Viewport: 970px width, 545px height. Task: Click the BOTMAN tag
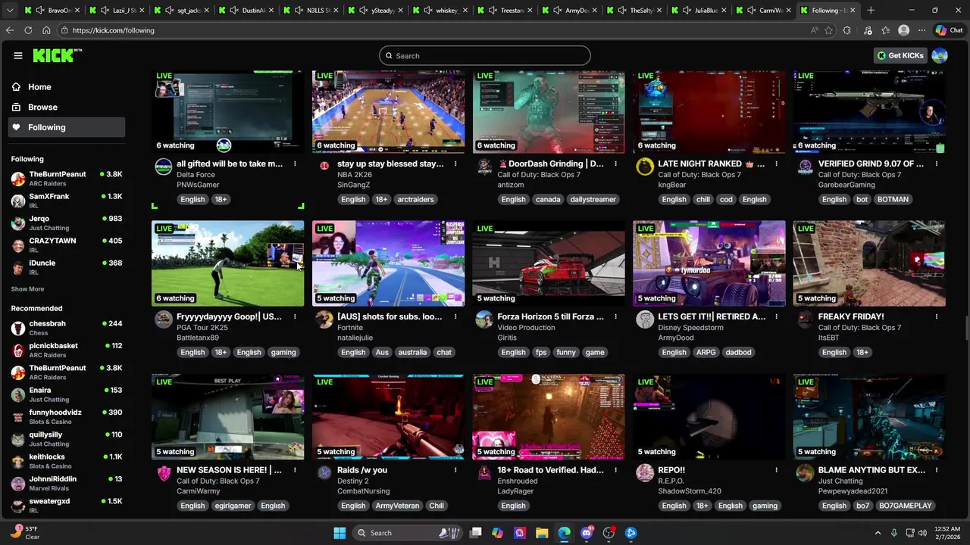coord(893,199)
